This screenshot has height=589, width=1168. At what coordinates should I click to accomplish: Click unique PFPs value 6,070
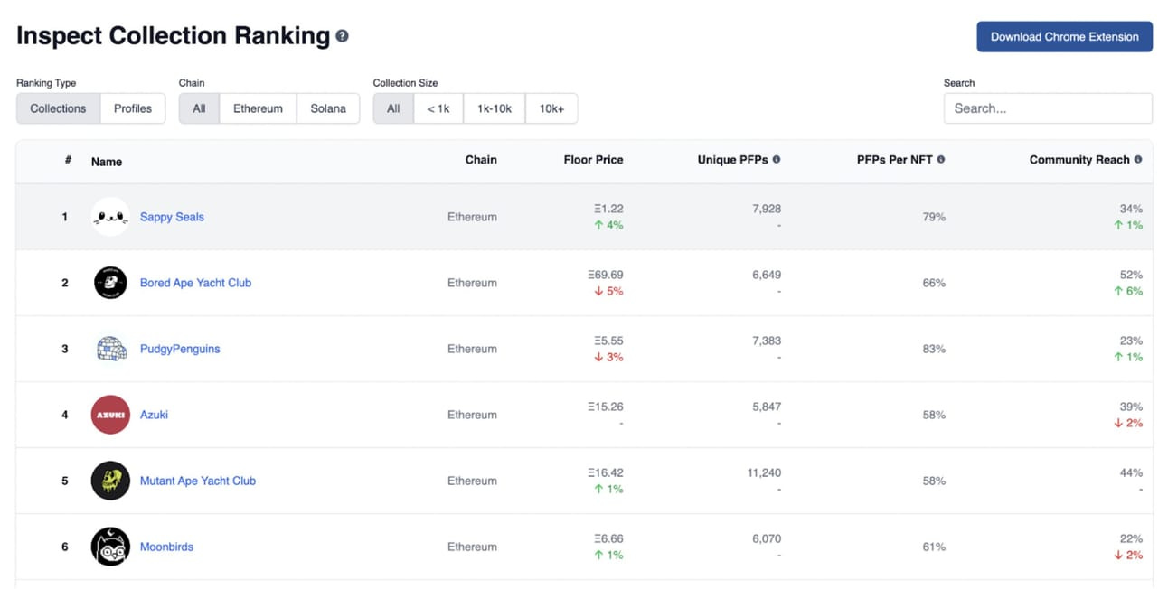[767, 538]
